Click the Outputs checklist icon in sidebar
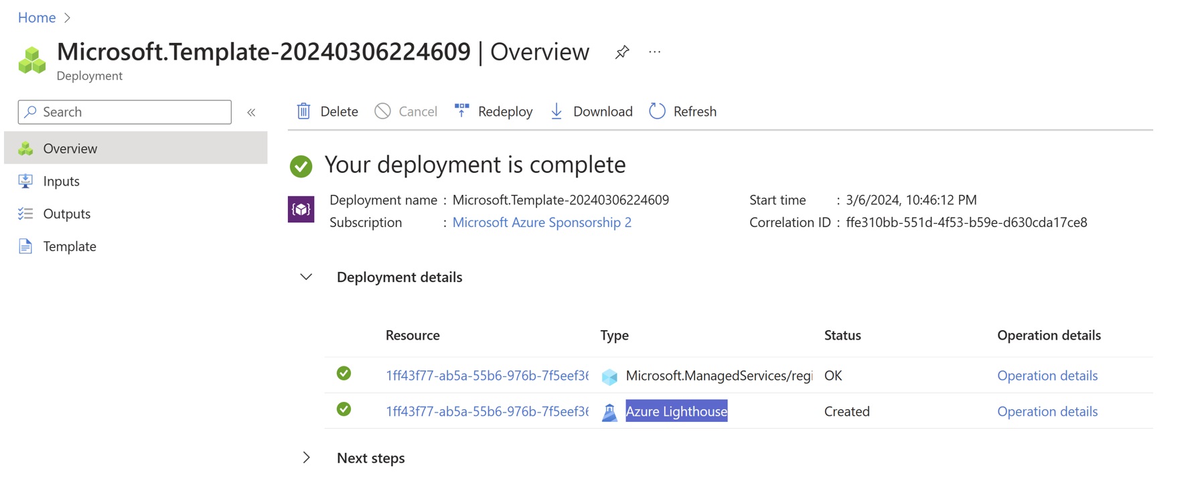Screen dimensions: 1182x503 [x=25, y=214]
